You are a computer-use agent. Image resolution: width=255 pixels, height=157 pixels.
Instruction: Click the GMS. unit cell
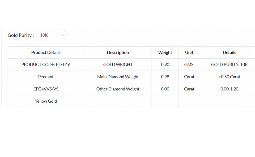189,64
